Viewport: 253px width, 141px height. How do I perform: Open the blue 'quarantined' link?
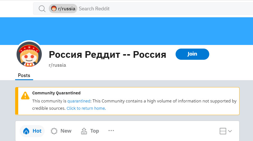pyautogui.click(x=79, y=101)
